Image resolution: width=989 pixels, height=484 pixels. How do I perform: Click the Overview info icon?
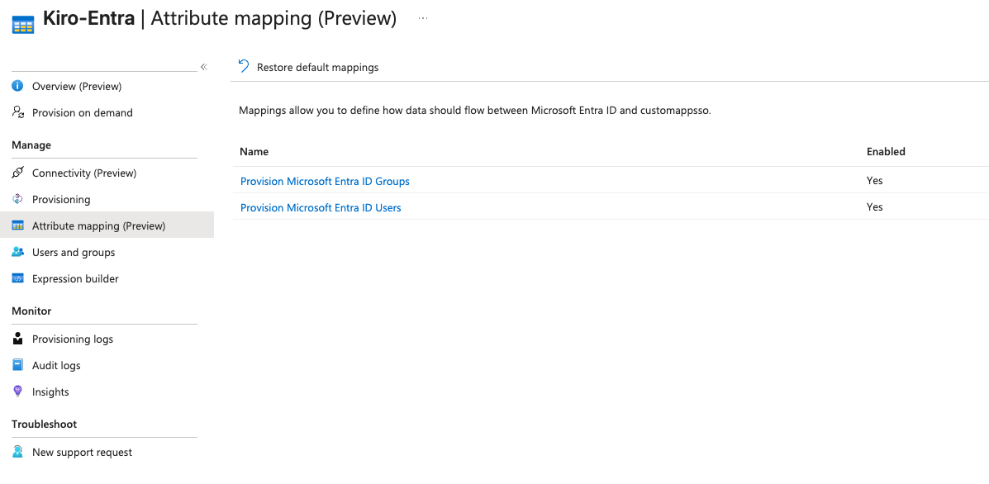pyautogui.click(x=17, y=86)
